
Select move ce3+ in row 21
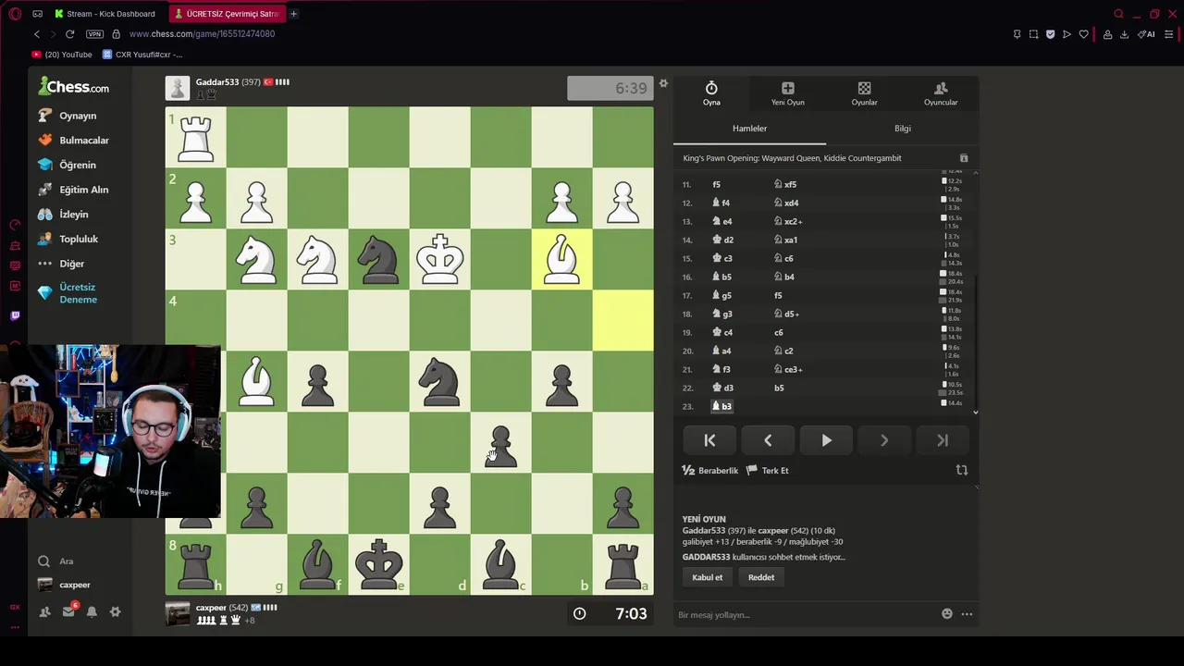coord(788,369)
